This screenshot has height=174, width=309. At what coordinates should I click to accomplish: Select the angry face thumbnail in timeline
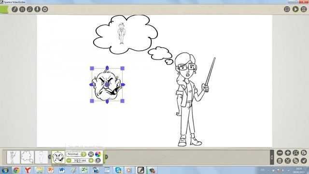tap(58, 157)
